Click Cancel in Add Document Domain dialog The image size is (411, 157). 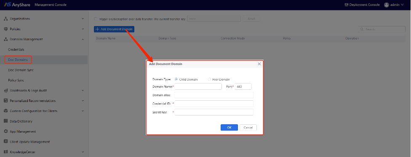click(x=248, y=128)
